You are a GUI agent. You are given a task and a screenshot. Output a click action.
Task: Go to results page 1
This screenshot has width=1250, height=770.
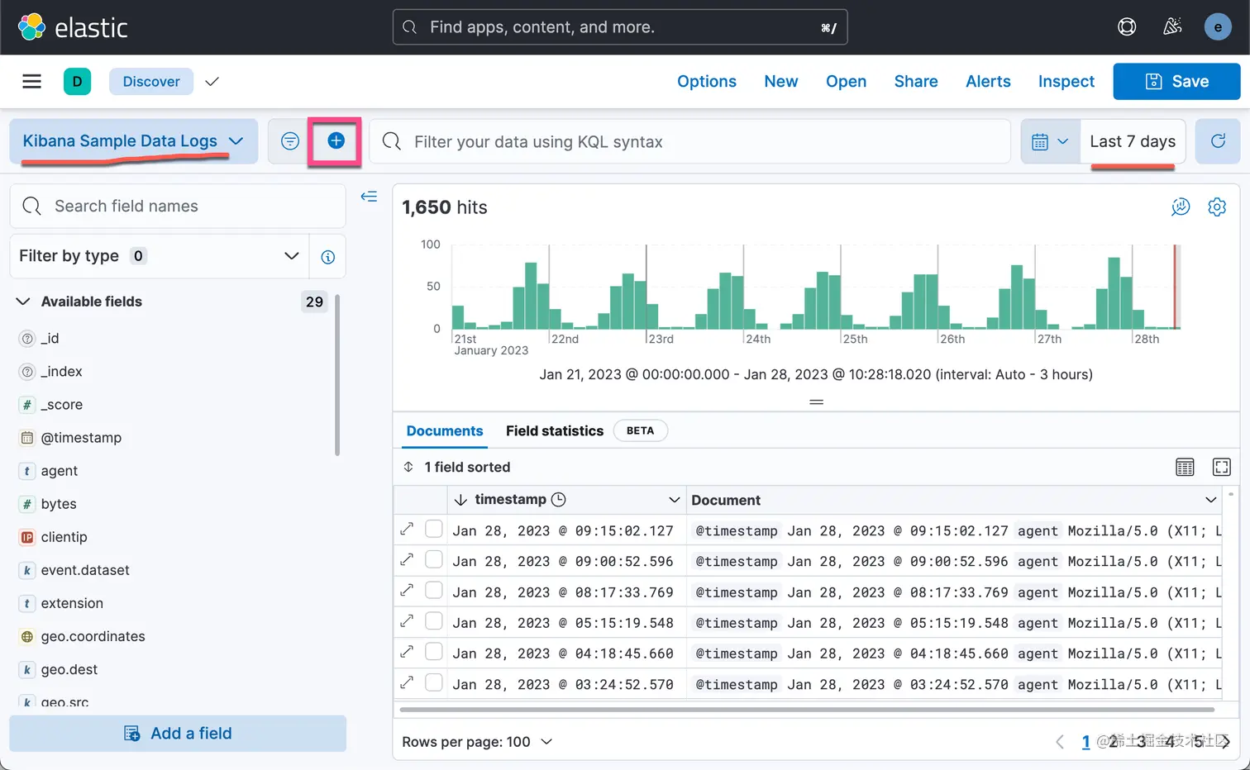[x=1085, y=742]
